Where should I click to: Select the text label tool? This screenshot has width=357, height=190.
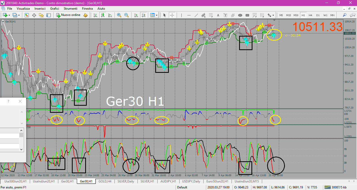[x=226, y=15]
